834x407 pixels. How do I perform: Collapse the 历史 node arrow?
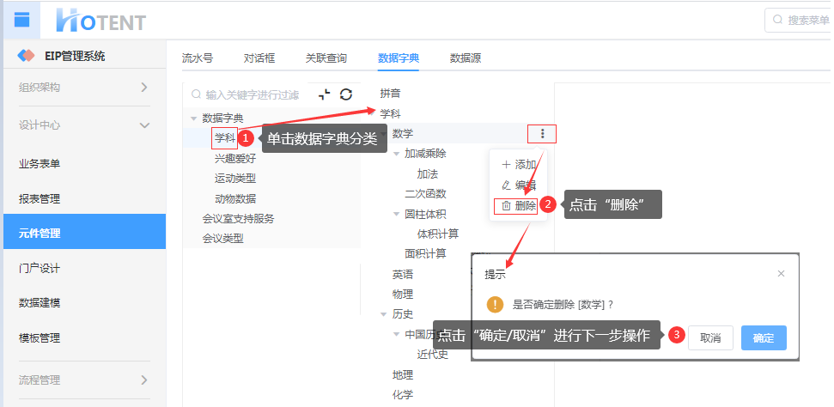[x=383, y=314]
